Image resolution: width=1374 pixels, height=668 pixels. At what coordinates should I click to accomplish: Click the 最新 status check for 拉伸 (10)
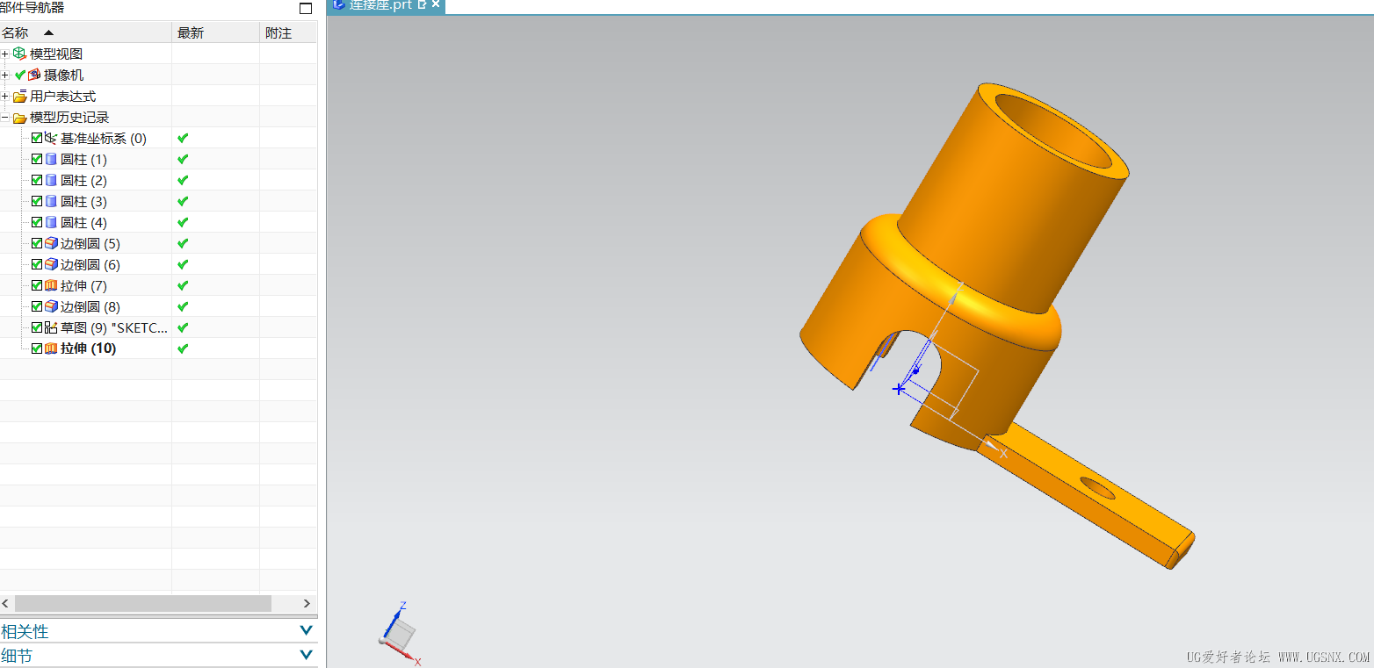tap(183, 348)
